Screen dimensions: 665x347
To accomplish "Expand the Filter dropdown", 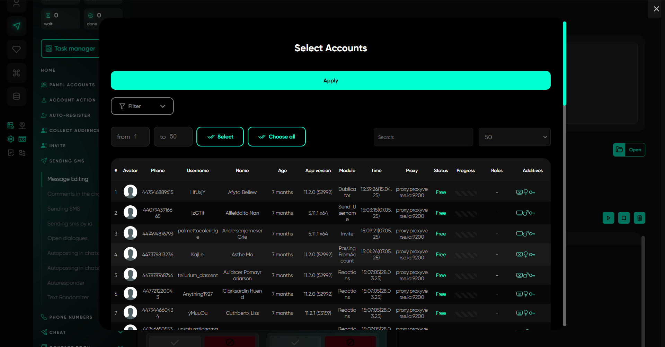I will pos(142,106).
